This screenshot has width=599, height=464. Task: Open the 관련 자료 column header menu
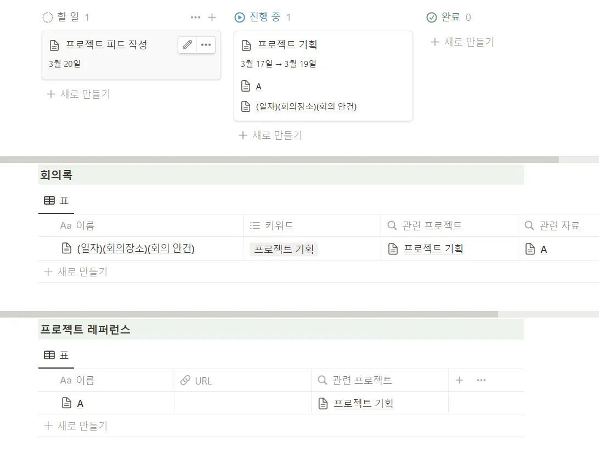[558, 226]
